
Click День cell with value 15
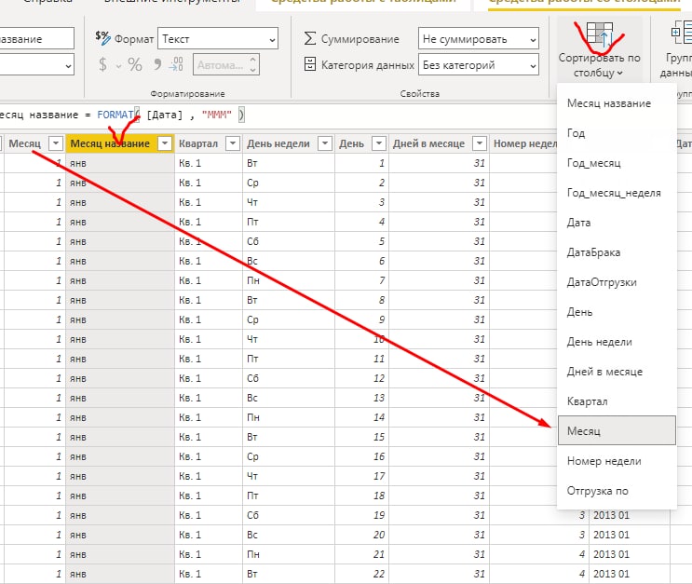(x=362, y=437)
